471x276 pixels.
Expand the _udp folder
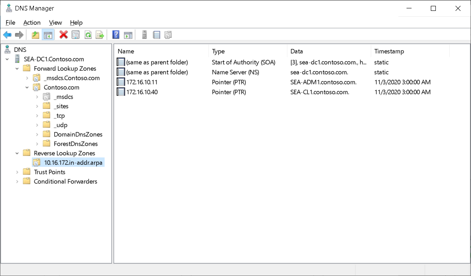coord(37,125)
